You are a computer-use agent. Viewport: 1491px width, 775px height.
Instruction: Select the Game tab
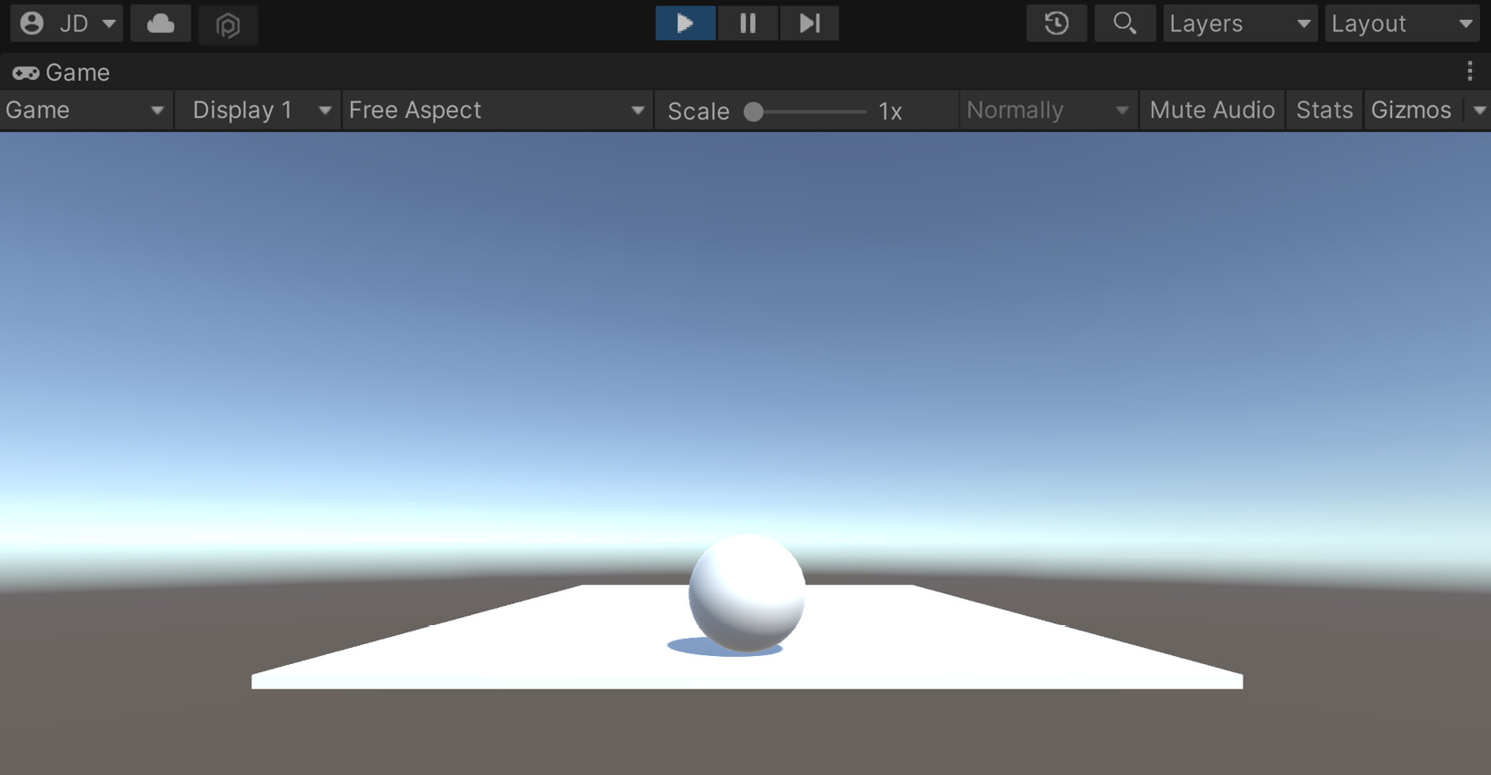coord(61,73)
